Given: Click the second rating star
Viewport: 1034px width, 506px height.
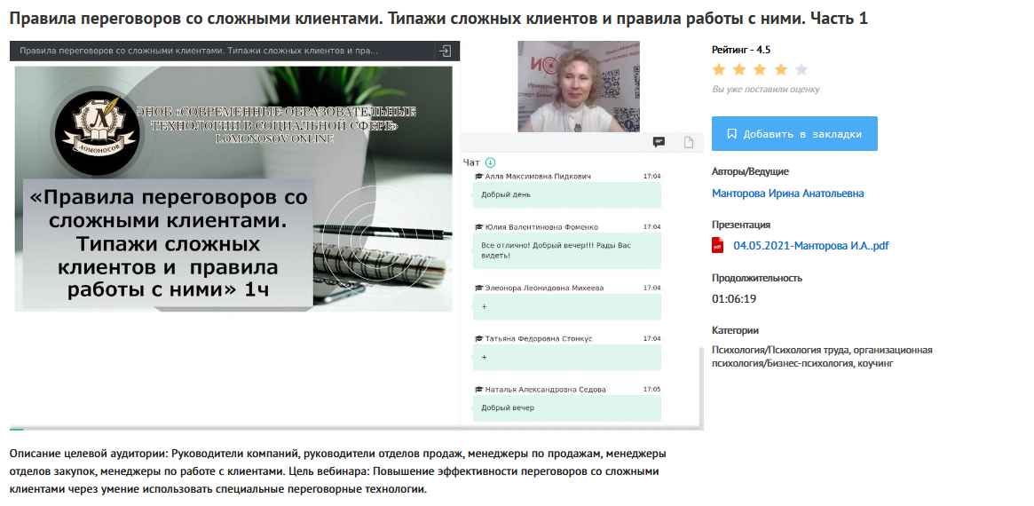Looking at the screenshot, I should [x=739, y=69].
